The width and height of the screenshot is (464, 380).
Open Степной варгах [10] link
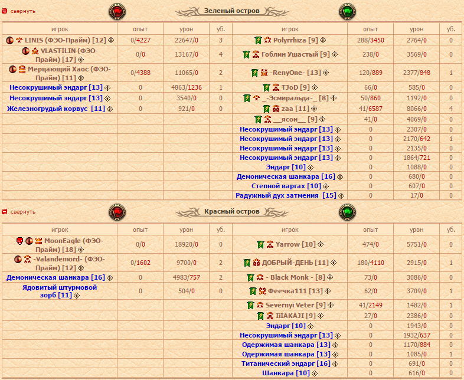(286, 186)
